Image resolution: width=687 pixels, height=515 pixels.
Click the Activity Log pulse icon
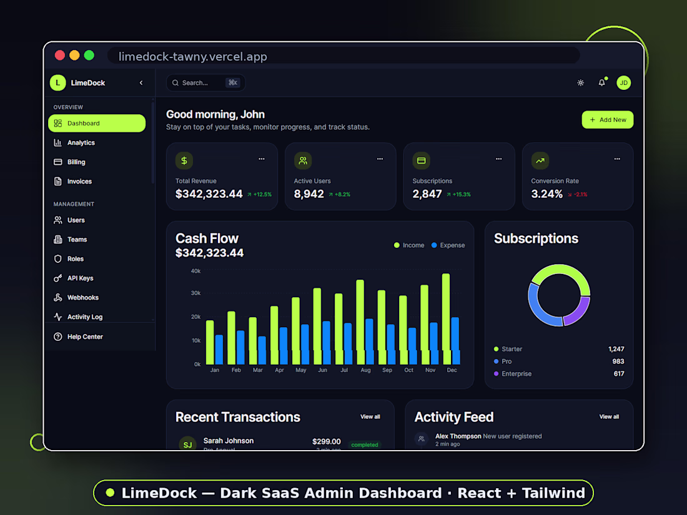pos(58,316)
